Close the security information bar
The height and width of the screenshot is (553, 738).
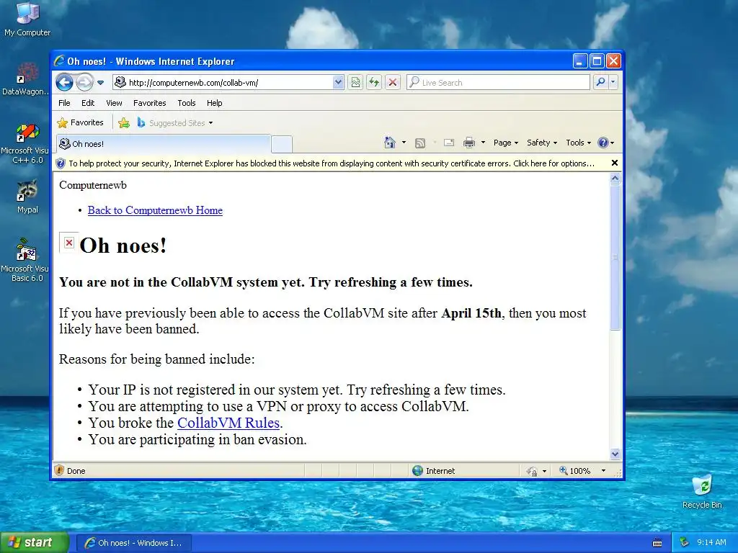[614, 163]
